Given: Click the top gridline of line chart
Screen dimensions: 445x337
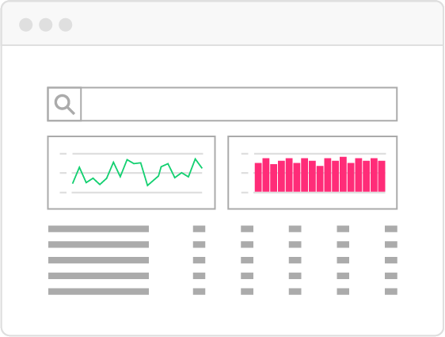Looking at the screenshot, I should pos(138,154).
